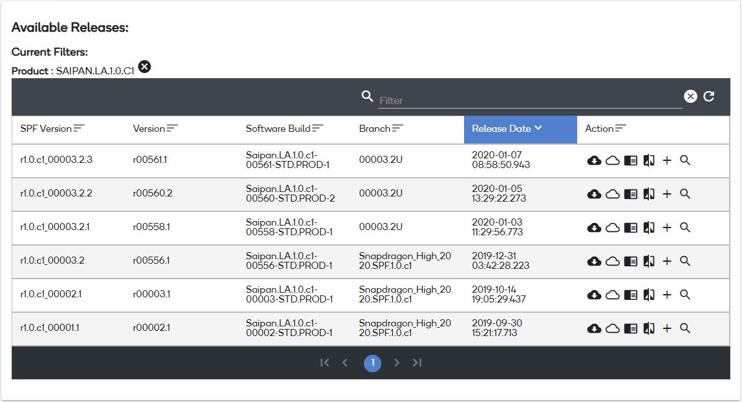Select page 1 in pagination
This screenshot has height=402, width=742.
(372, 363)
